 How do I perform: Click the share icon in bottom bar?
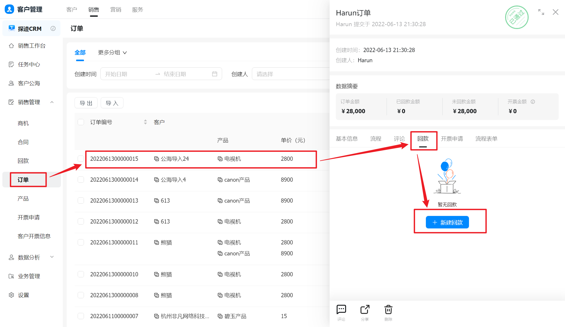coord(365,310)
